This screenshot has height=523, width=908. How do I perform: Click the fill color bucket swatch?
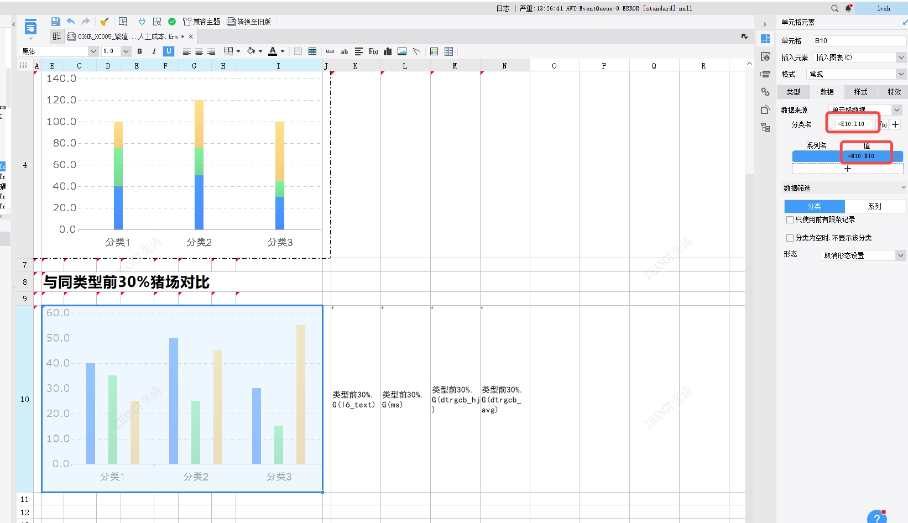(251, 51)
